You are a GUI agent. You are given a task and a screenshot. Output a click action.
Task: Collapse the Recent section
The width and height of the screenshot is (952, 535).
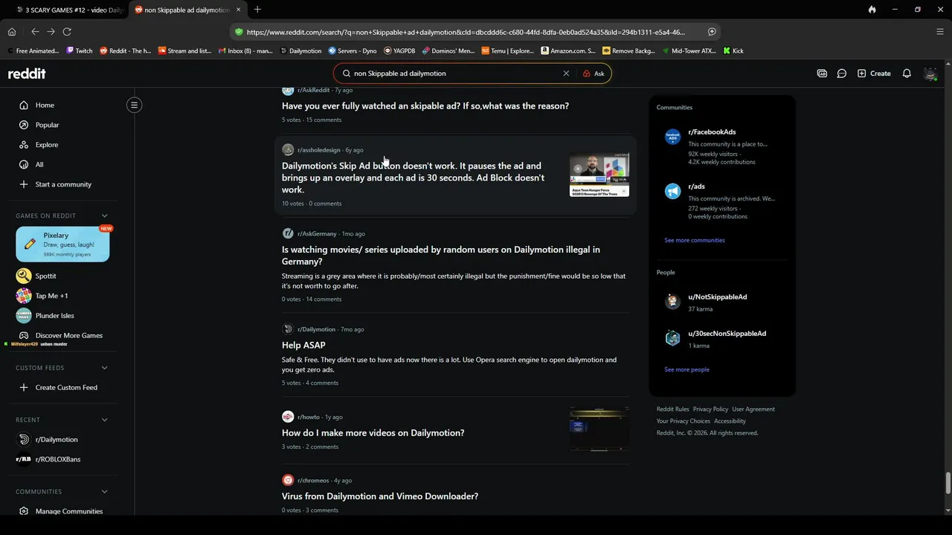click(104, 420)
